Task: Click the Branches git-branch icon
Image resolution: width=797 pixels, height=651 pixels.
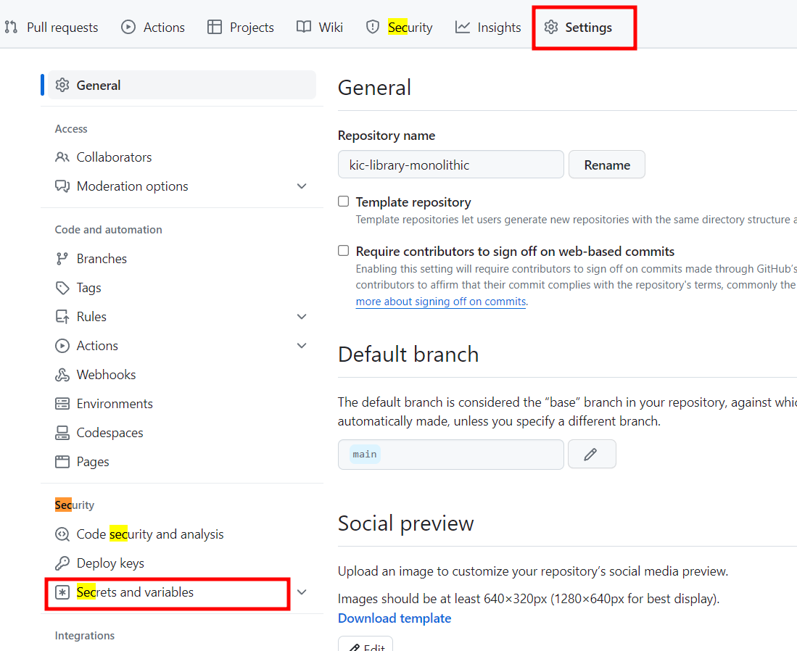Action: click(x=62, y=259)
